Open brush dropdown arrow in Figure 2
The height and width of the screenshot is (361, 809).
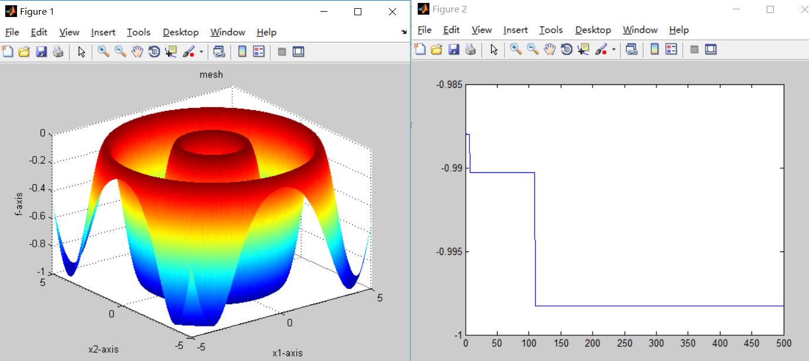(614, 49)
